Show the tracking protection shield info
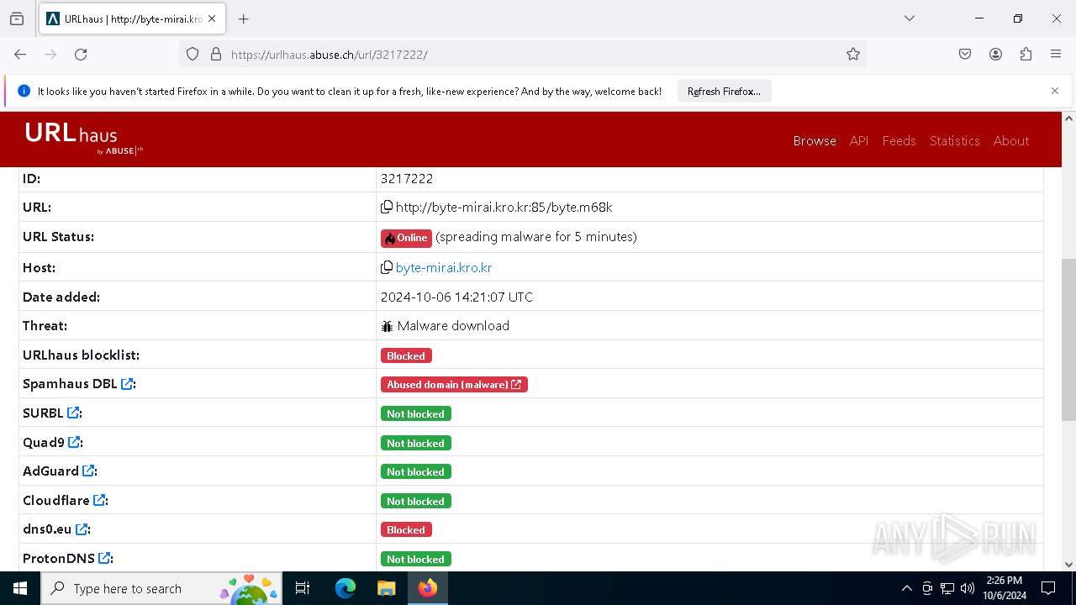 tap(193, 54)
